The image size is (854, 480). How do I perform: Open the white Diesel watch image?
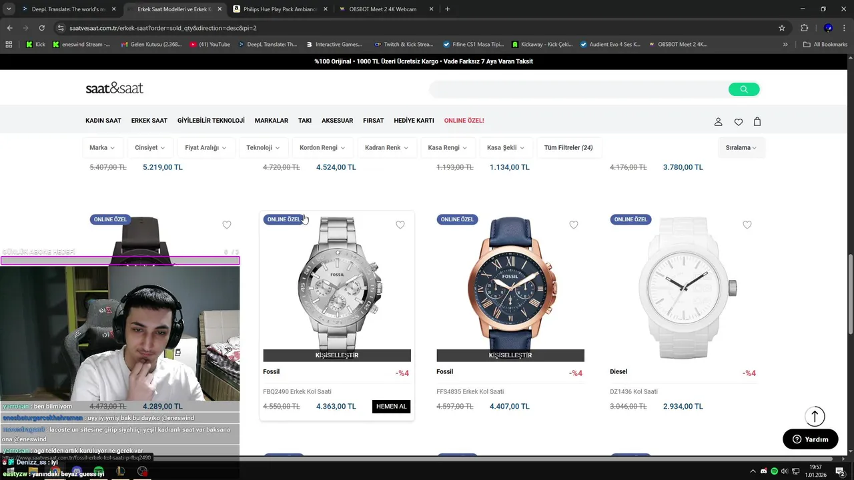[684, 288]
